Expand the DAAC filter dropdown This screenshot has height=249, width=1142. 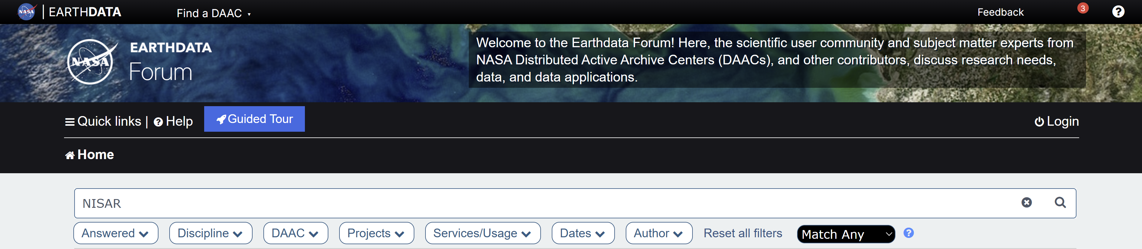tap(296, 233)
